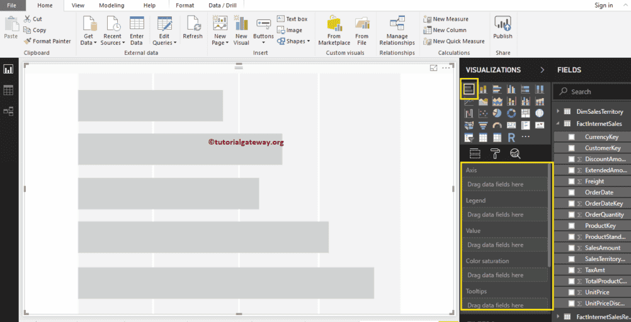Collapse the FactInternetSales table
This screenshot has width=631, height=322.
(x=558, y=124)
